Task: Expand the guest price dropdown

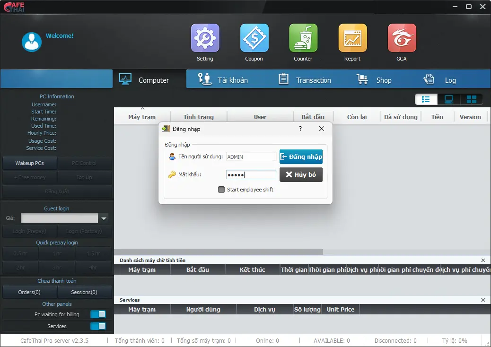Action: click(104, 218)
